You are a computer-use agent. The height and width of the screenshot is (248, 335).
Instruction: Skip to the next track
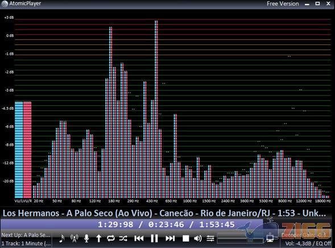[x=170, y=238]
